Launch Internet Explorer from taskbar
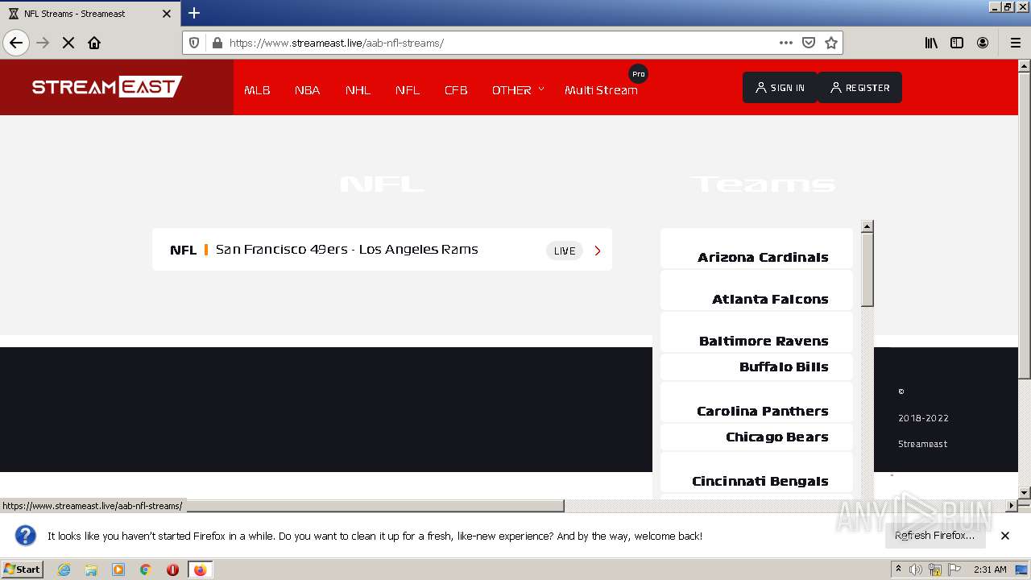This screenshot has height=580, width=1031. 64,570
